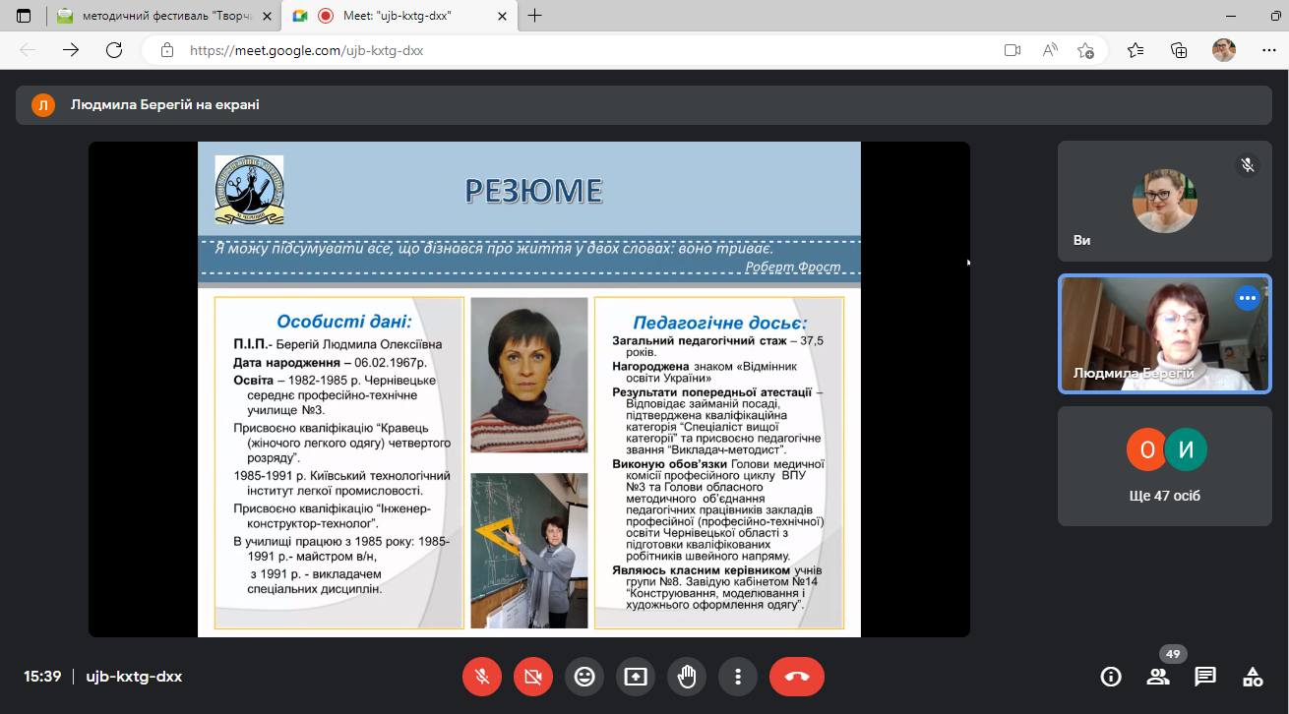
Task: Leave the call with the red hang-up button
Action: (x=797, y=677)
